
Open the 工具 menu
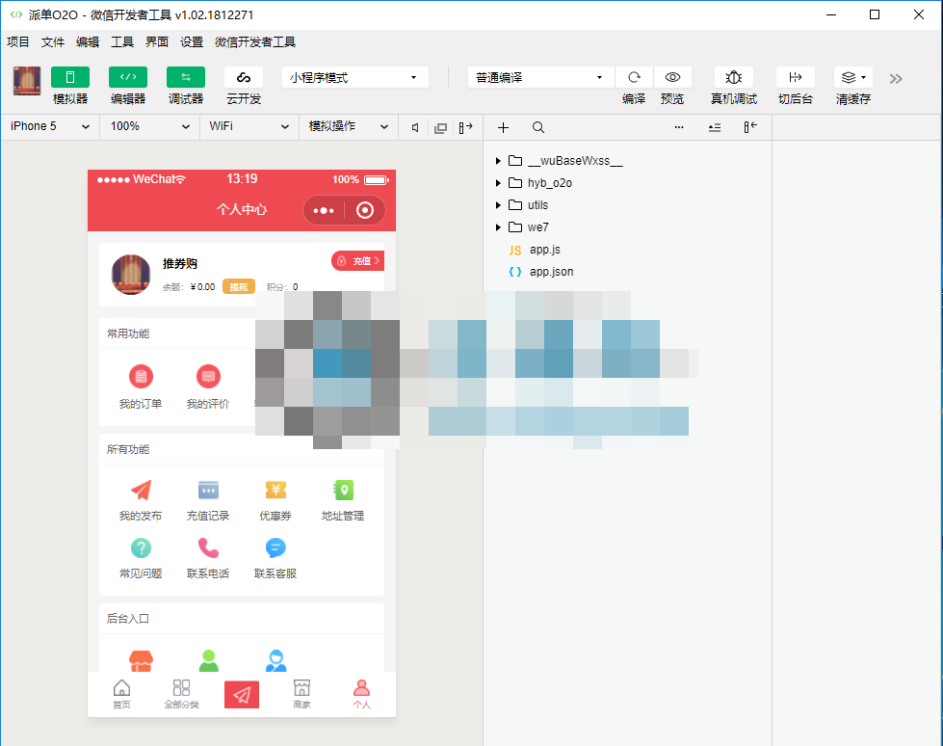[122, 42]
